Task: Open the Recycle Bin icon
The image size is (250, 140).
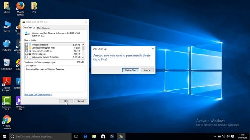Action: (x=7, y=65)
